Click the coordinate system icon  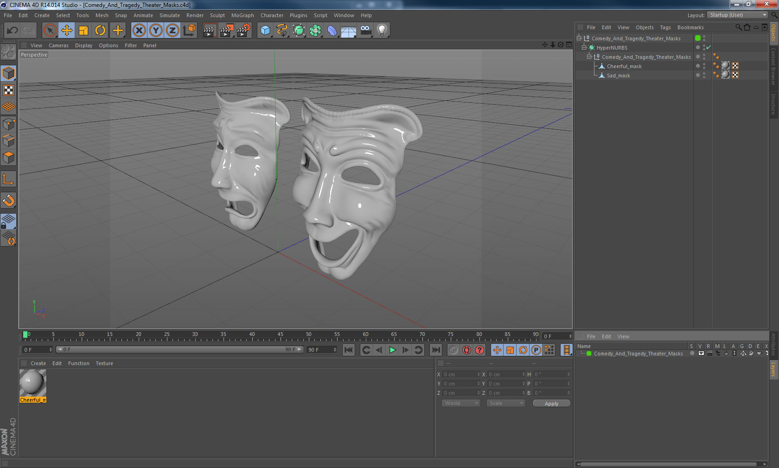pos(189,31)
